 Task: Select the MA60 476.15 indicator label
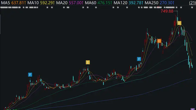[99, 3]
